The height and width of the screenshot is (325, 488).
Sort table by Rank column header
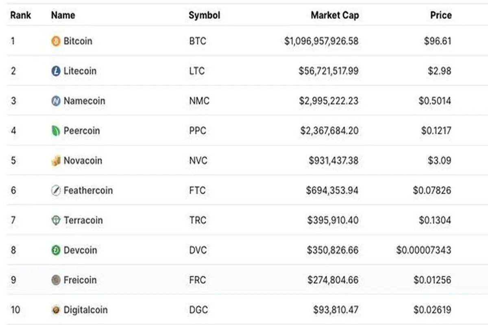pos(21,15)
